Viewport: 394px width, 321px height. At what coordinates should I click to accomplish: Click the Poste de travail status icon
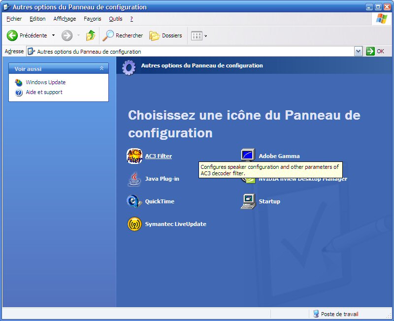pos(315,314)
